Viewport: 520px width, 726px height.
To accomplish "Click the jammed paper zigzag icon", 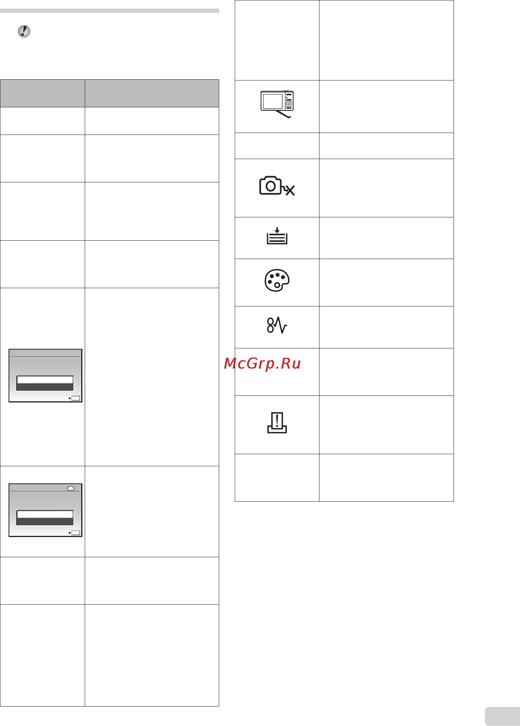I will click(x=277, y=325).
